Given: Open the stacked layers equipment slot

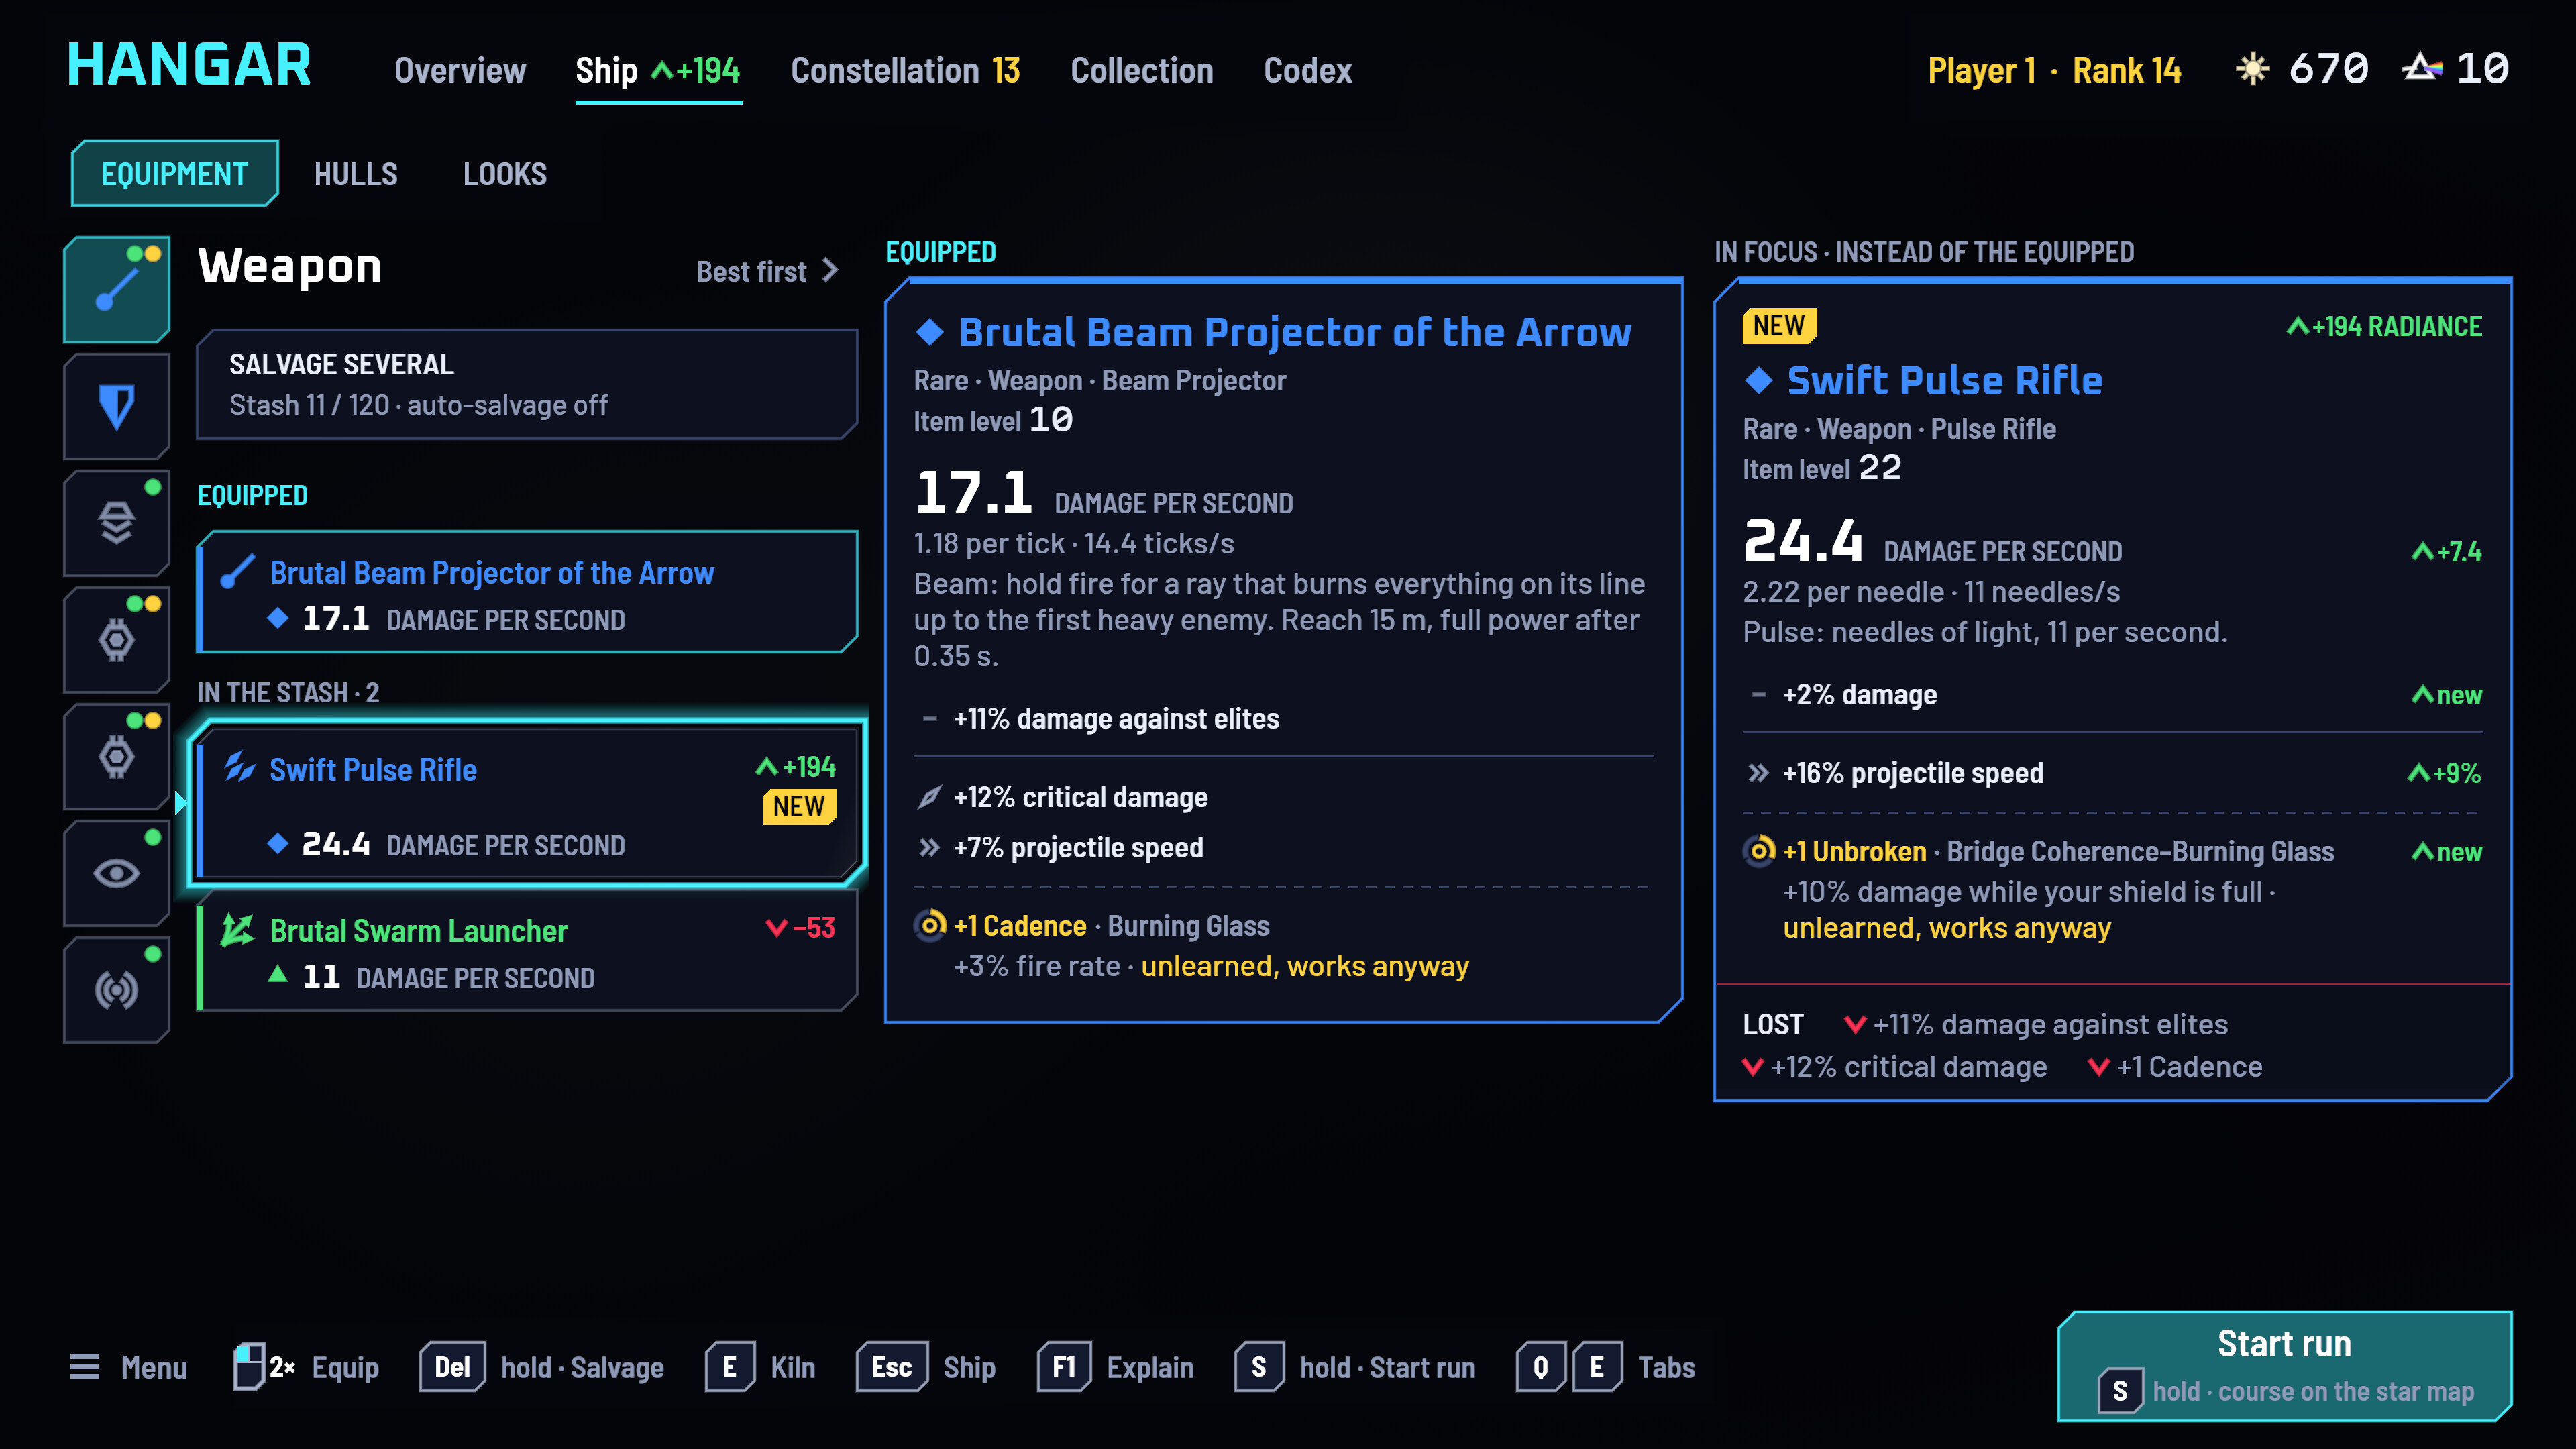Looking at the screenshot, I should pos(117,523).
